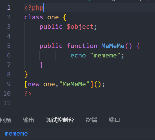Click the "MeMeMe" string on line 9
This screenshot has width=155, height=140.
(74, 84)
